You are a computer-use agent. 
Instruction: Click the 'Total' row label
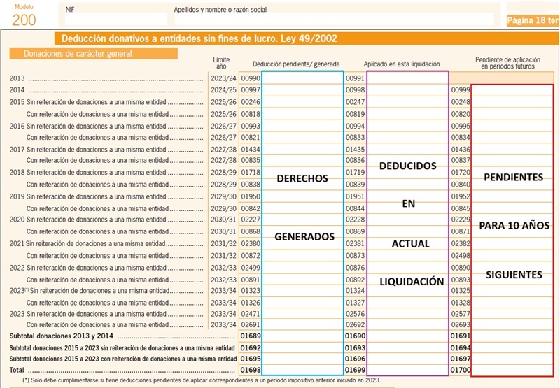point(17,370)
